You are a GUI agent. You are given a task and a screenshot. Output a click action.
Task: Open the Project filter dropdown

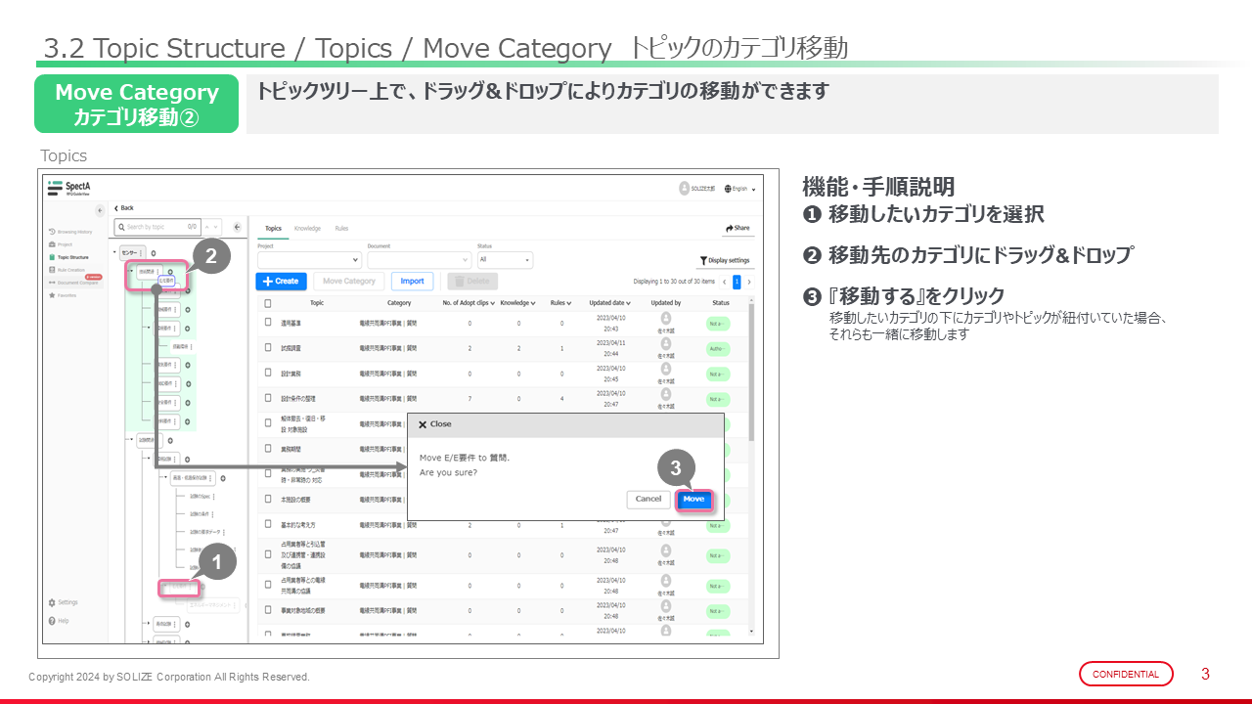[x=309, y=260]
